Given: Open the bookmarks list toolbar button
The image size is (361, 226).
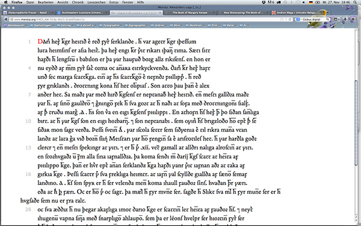Looking at the screenshot, I should click(x=336, y=19).
